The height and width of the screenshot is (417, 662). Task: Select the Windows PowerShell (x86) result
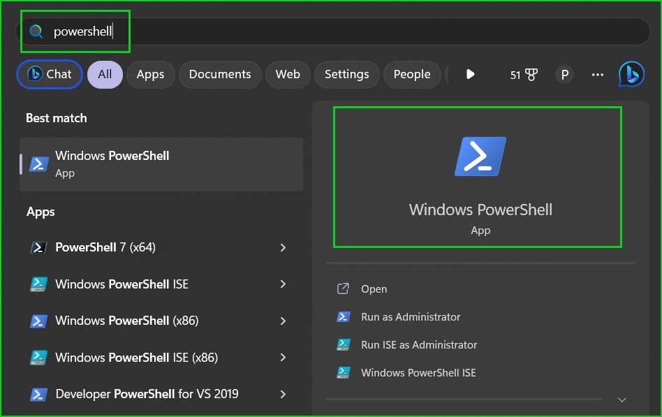click(127, 321)
